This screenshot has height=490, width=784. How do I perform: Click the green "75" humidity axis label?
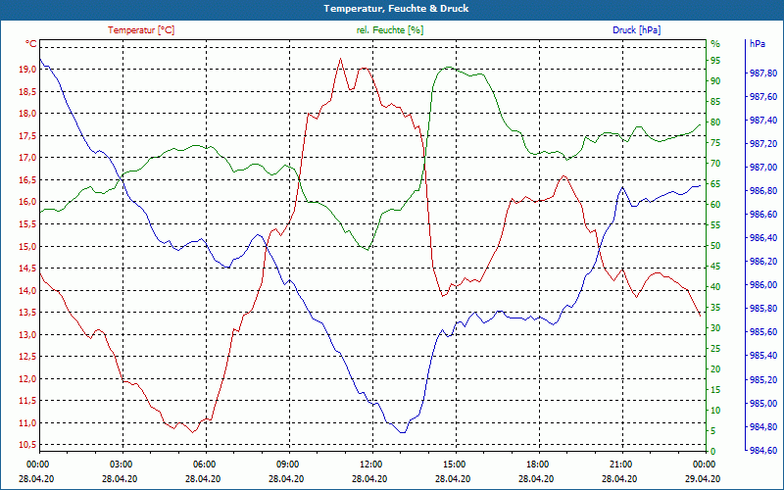point(715,143)
